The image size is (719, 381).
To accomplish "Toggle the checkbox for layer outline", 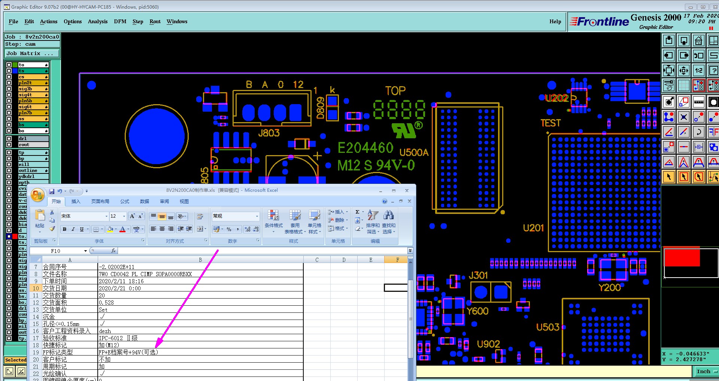I will (x=9, y=170).
